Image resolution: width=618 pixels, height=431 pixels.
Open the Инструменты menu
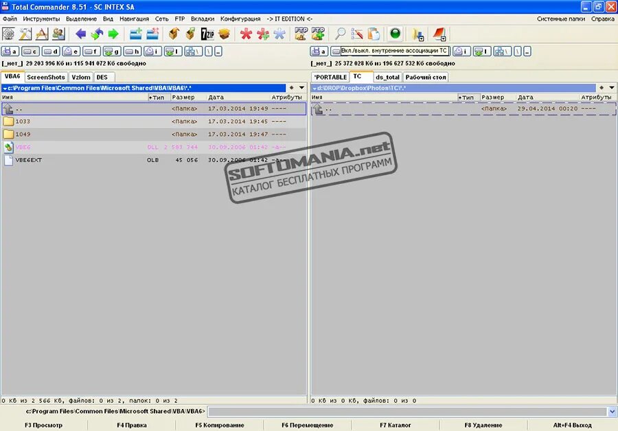click(x=41, y=19)
